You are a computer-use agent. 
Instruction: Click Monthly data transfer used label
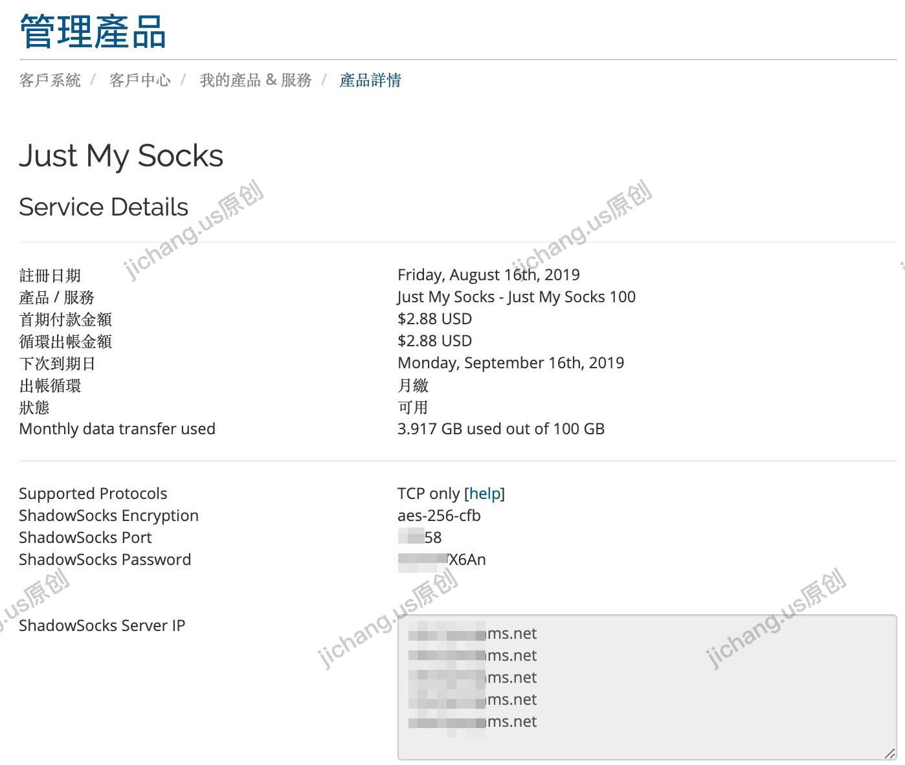pos(117,429)
